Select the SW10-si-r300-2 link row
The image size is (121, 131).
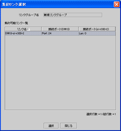click(x=60, y=33)
